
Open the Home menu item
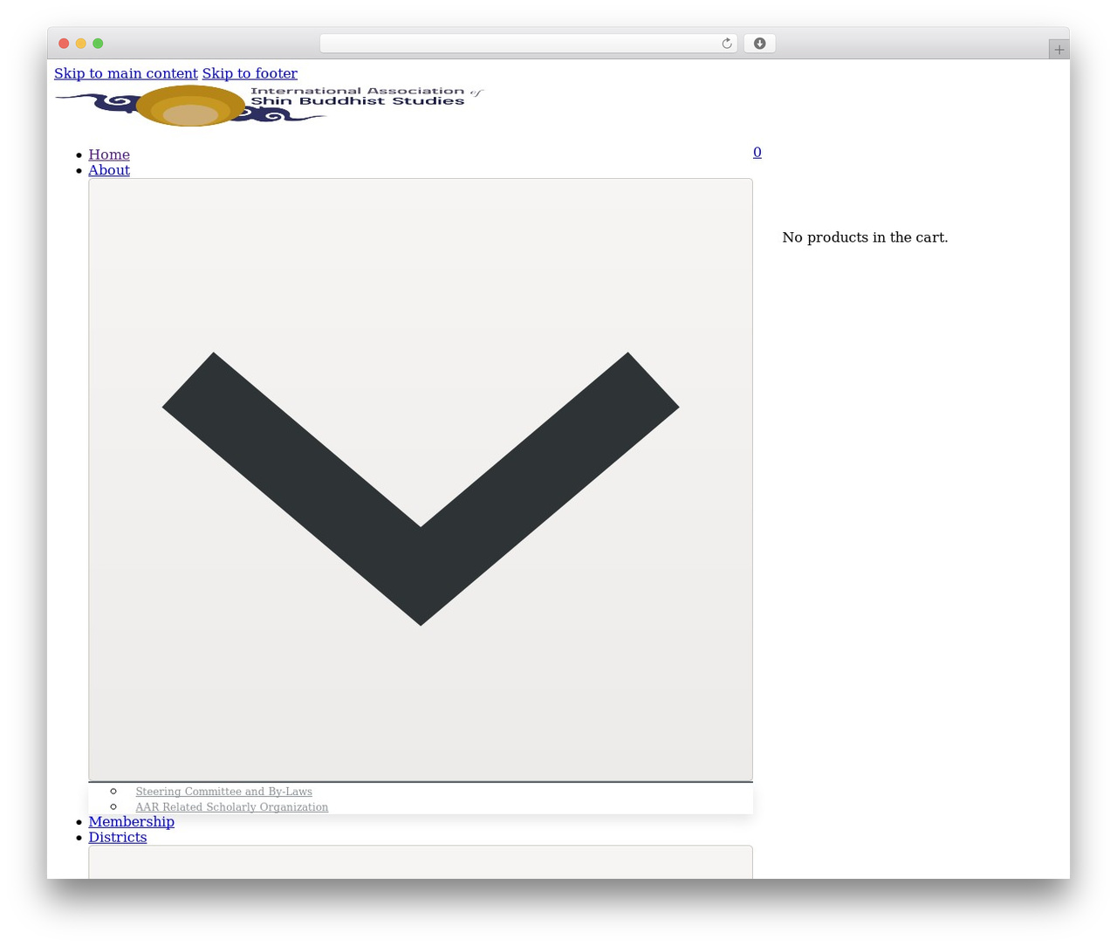point(109,154)
